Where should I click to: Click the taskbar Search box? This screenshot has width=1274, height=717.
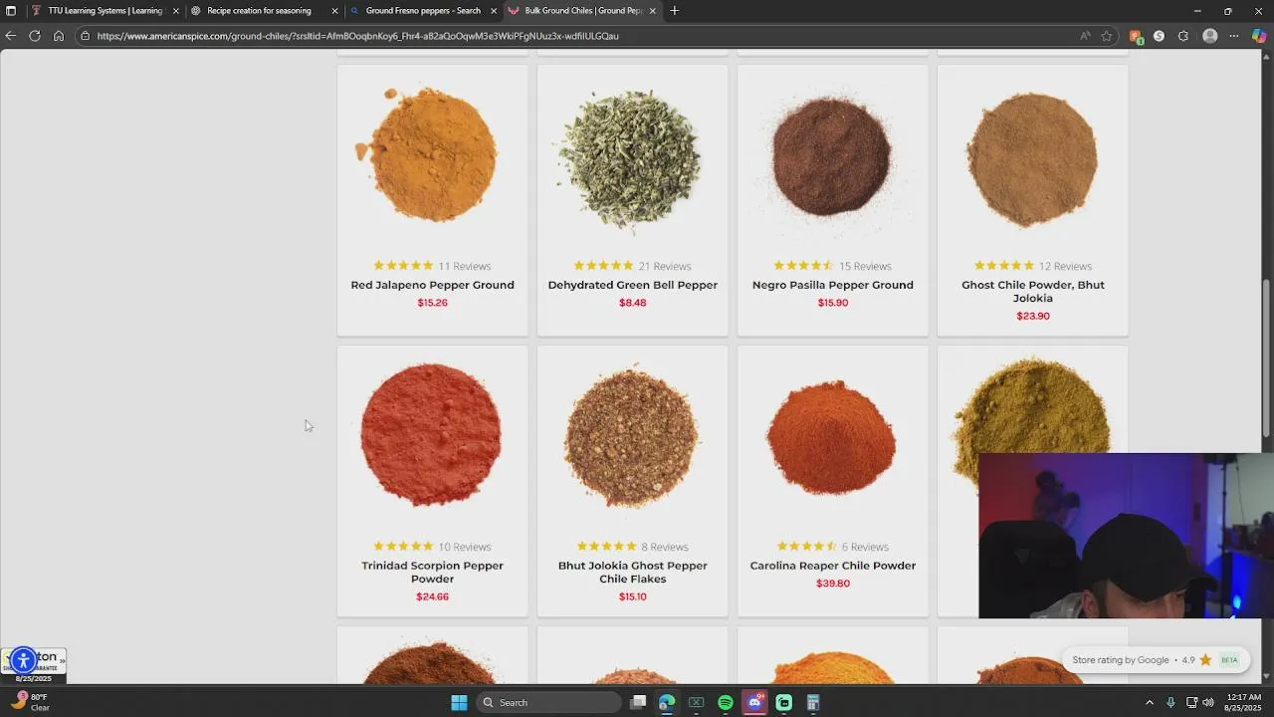548,702
